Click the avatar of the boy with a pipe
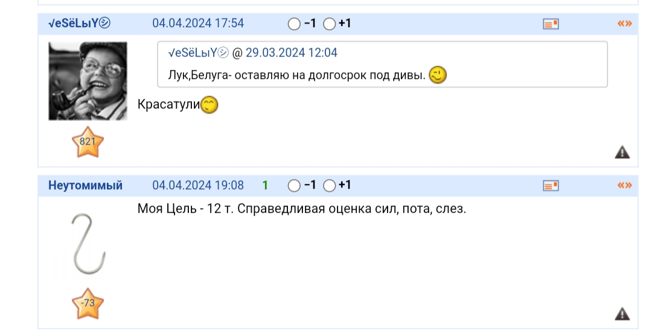This screenshot has width=652, height=331. pyautogui.click(x=88, y=81)
